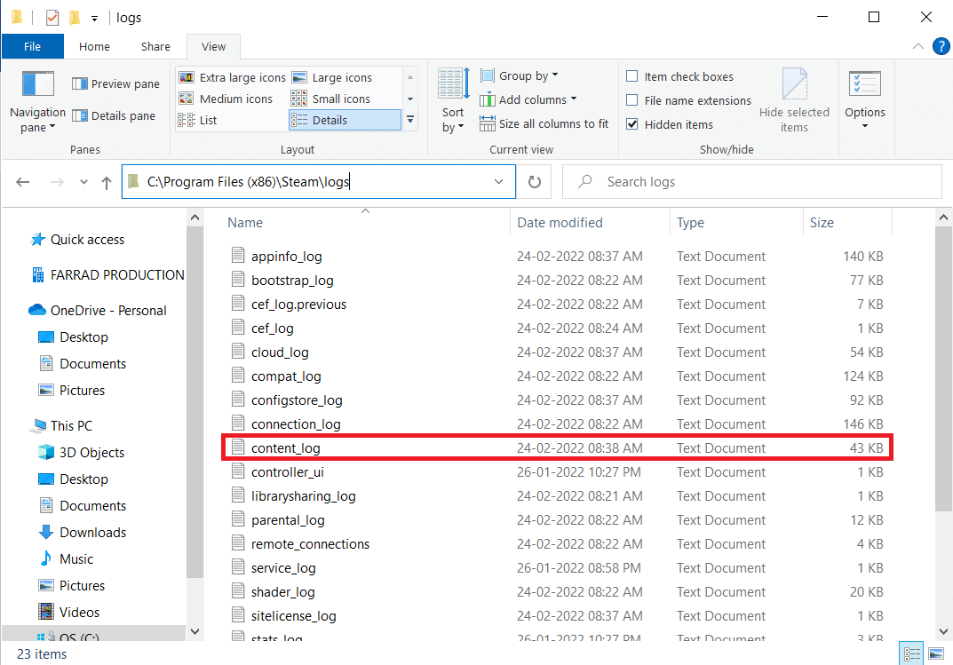Click Hide selected items button
This screenshot has height=665, width=953.
click(x=794, y=101)
